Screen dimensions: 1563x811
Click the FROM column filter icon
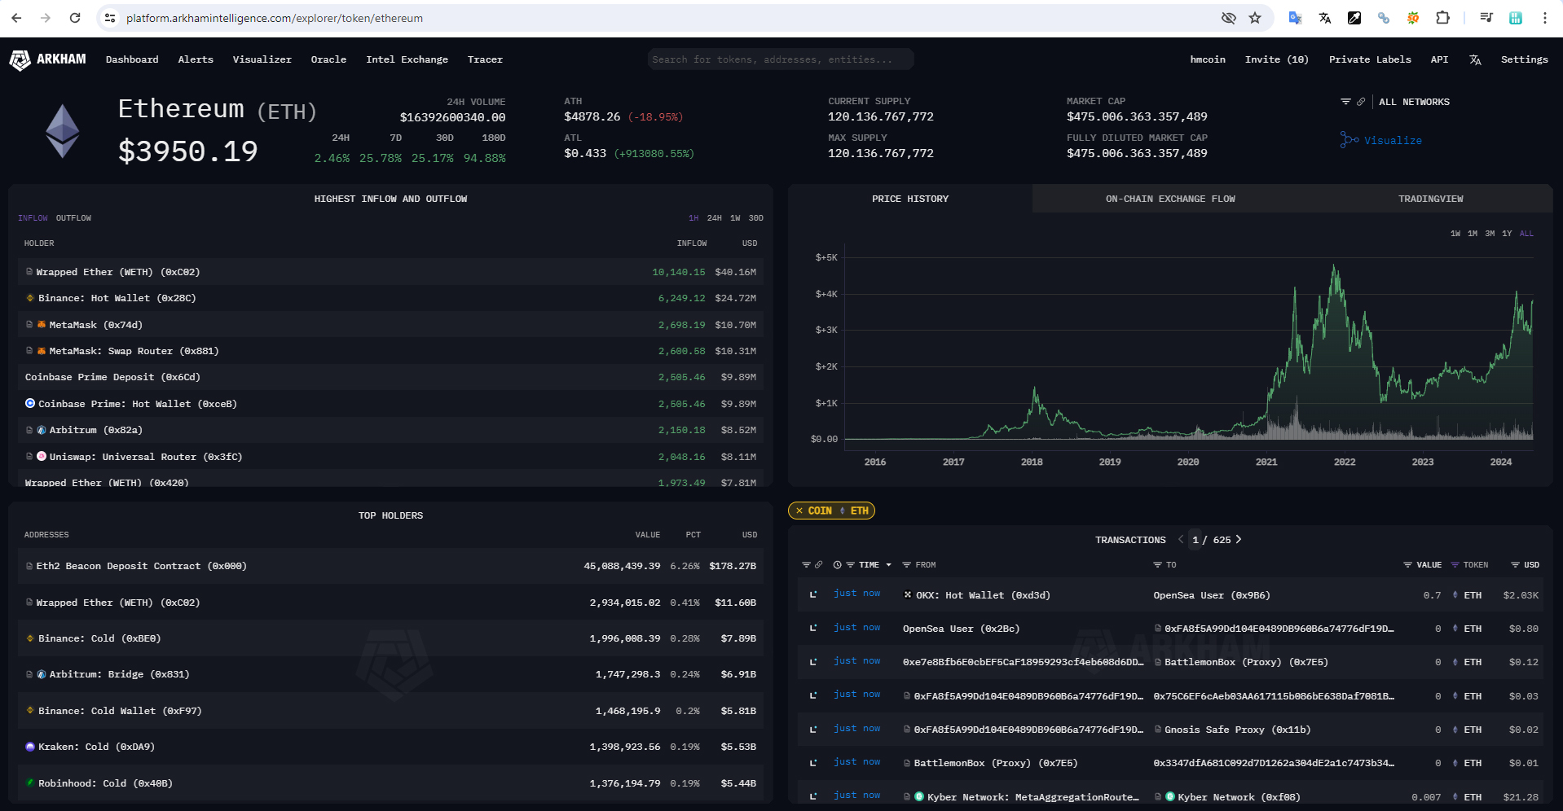point(906,565)
